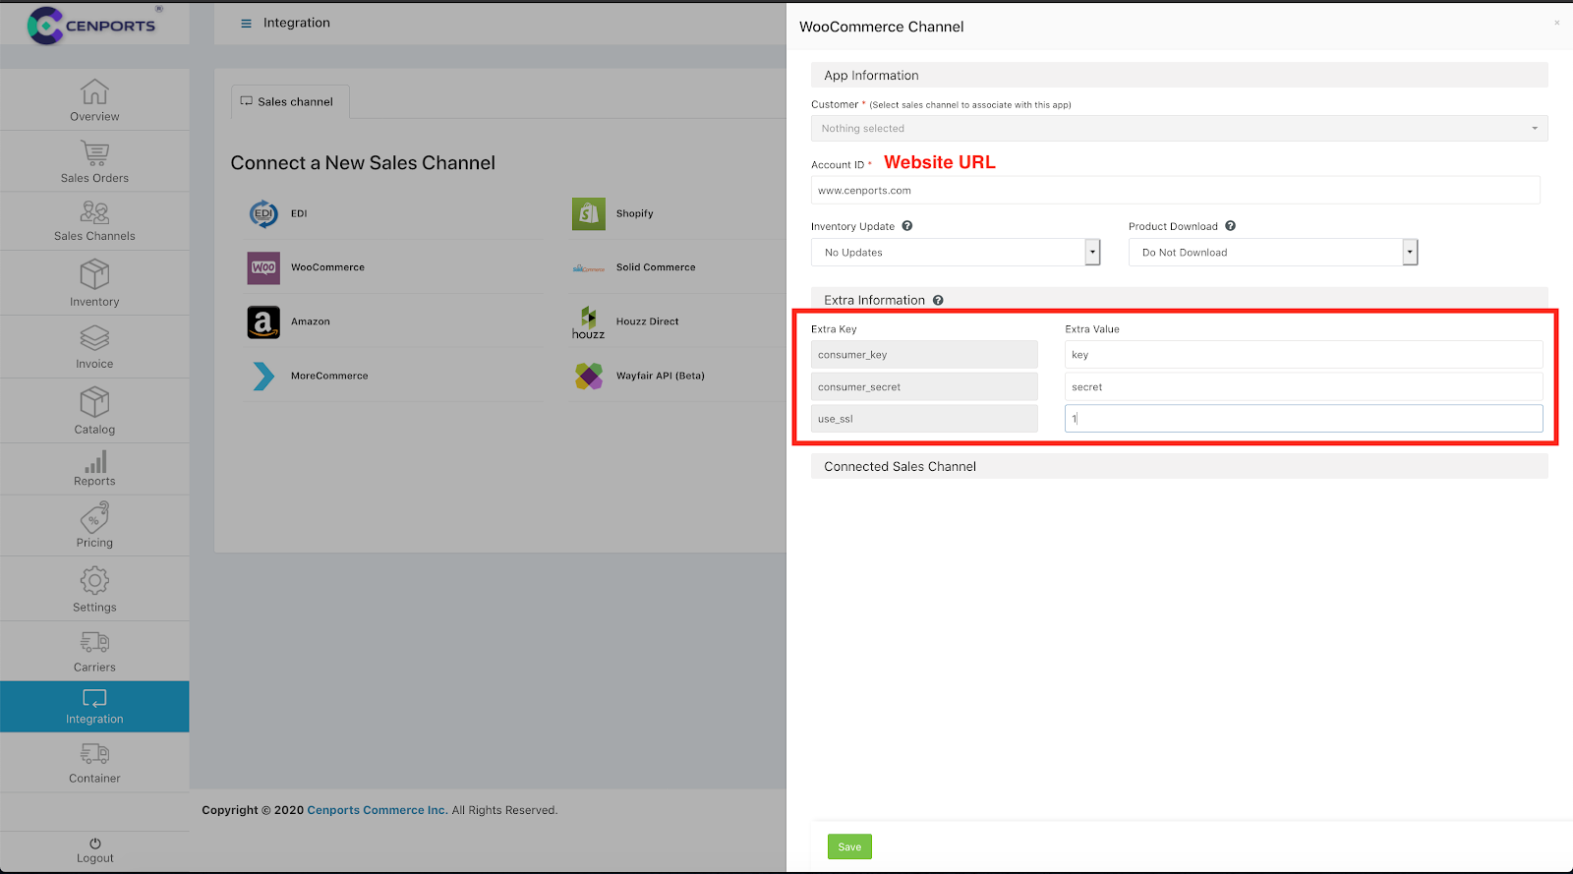Open the Overview house icon

[94, 91]
